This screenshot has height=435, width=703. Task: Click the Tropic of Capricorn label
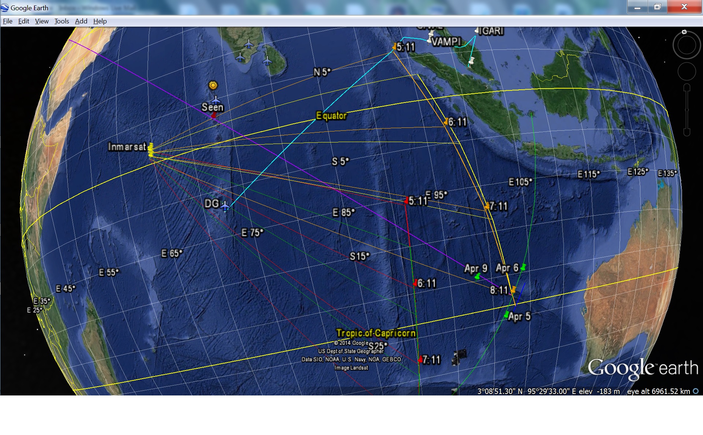pos(376,333)
